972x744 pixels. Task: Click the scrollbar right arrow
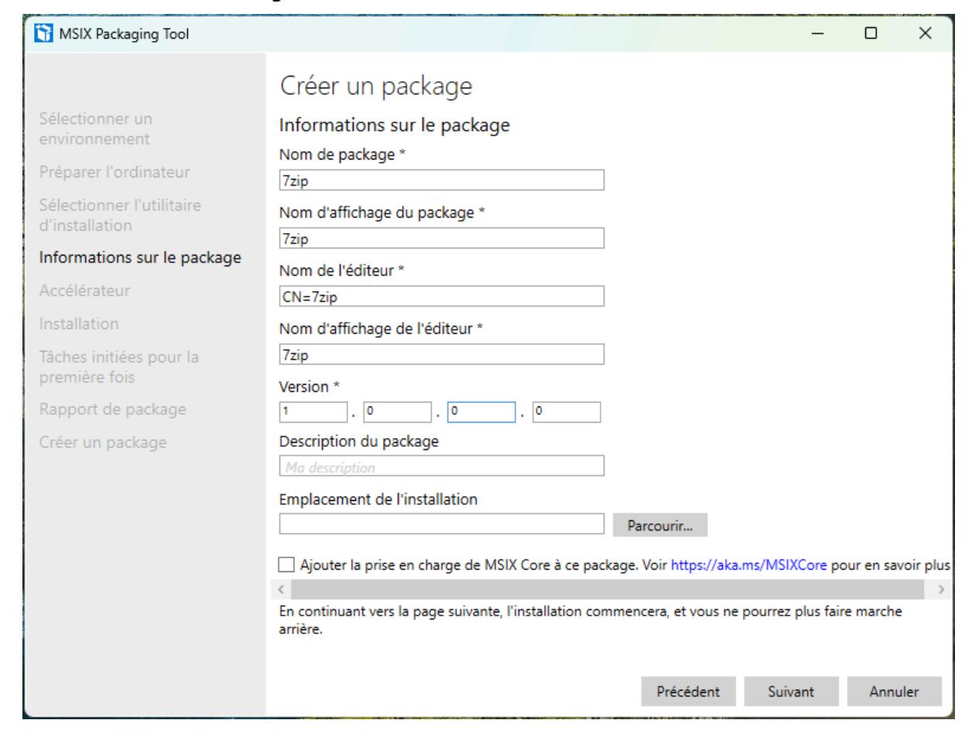pos(941,590)
